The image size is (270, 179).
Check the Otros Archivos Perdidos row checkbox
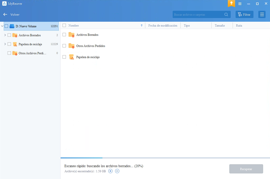pos(64,45)
